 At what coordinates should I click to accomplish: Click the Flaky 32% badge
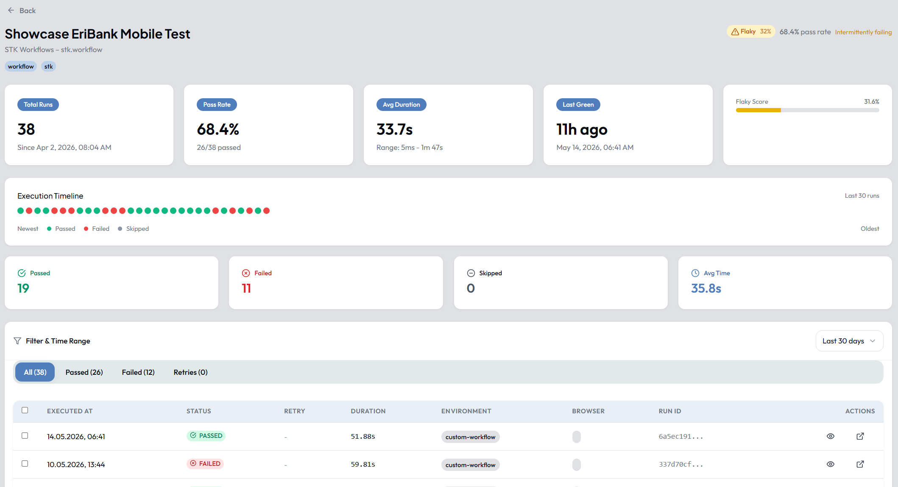click(751, 32)
